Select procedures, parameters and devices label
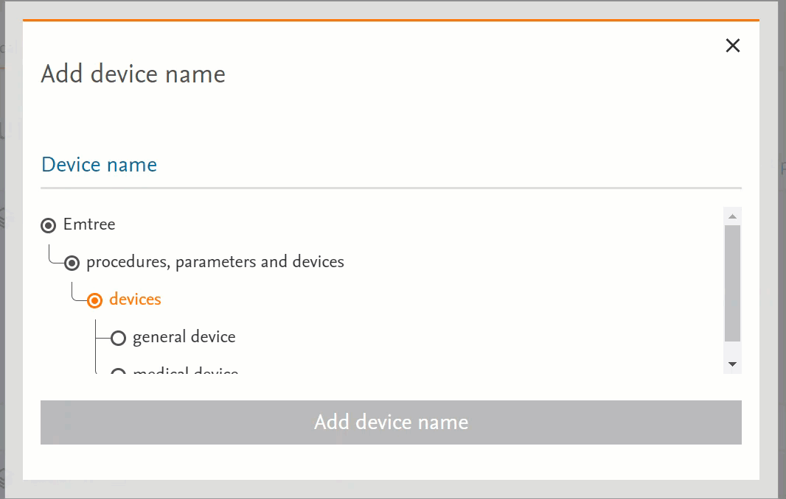This screenshot has height=499, width=786. click(215, 262)
